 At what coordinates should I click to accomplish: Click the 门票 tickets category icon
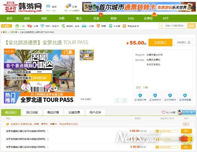click(x=17, y=26)
